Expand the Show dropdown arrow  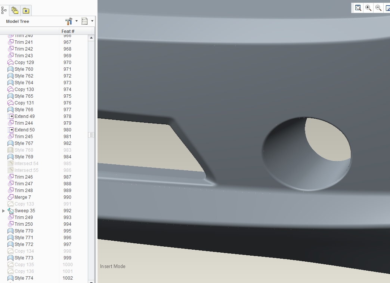coord(92,21)
